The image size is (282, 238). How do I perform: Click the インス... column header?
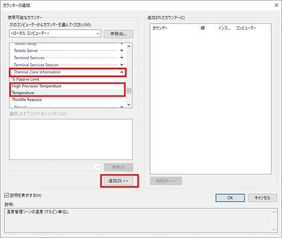pyautogui.click(x=225, y=28)
